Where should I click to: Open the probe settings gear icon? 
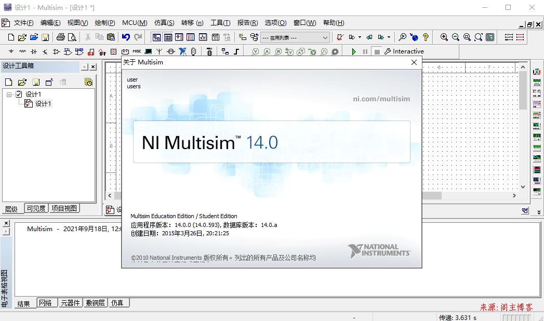(335, 51)
